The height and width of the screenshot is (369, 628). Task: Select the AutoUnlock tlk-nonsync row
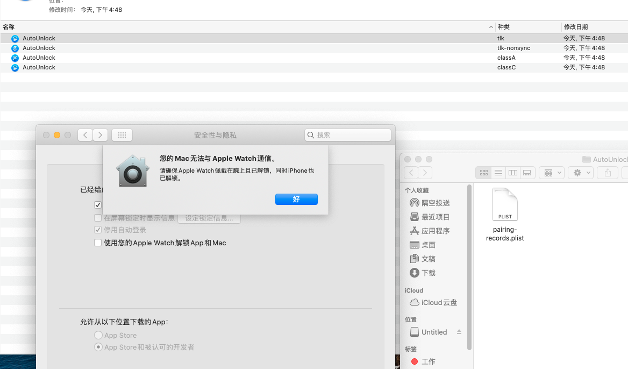tap(39, 48)
